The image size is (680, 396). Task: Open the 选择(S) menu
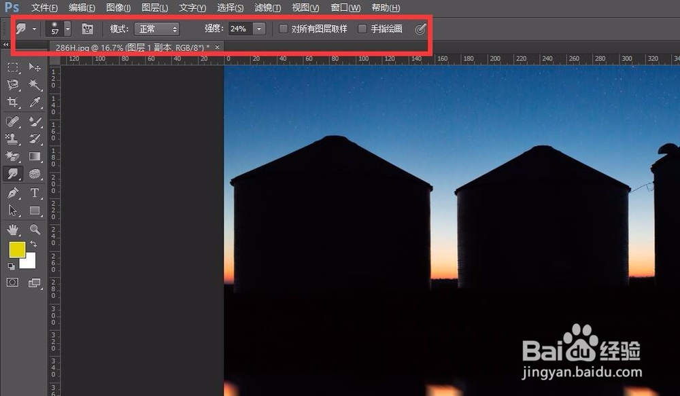tap(231, 7)
